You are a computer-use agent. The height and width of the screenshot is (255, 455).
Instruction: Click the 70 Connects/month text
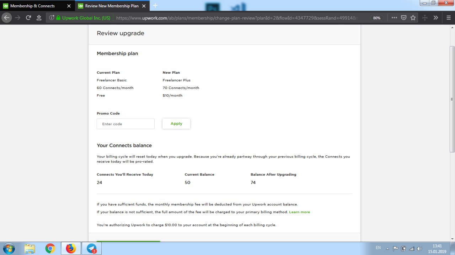tap(181, 88)
